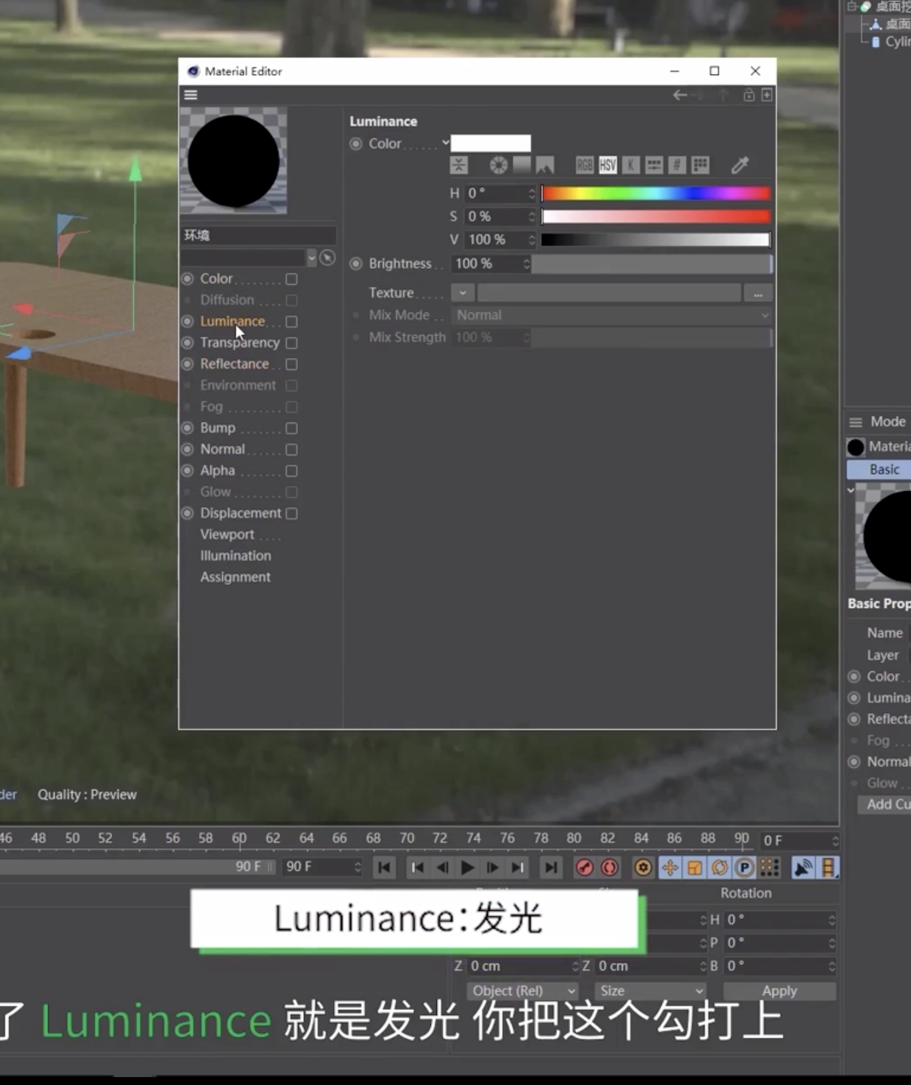Screen dimensions: 911x1085
Task: Open the Assignment page
Action: [x=235, y=577]
